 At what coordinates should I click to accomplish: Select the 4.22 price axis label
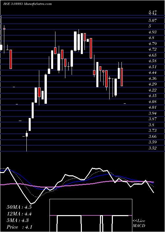(x=152, y=90)
